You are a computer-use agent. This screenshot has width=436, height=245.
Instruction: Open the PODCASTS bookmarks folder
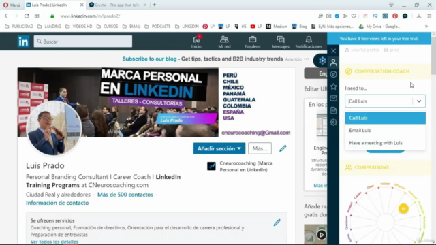coord(157,27)
